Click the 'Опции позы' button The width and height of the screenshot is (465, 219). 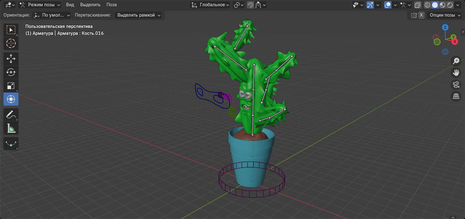(x=444, y=15)
